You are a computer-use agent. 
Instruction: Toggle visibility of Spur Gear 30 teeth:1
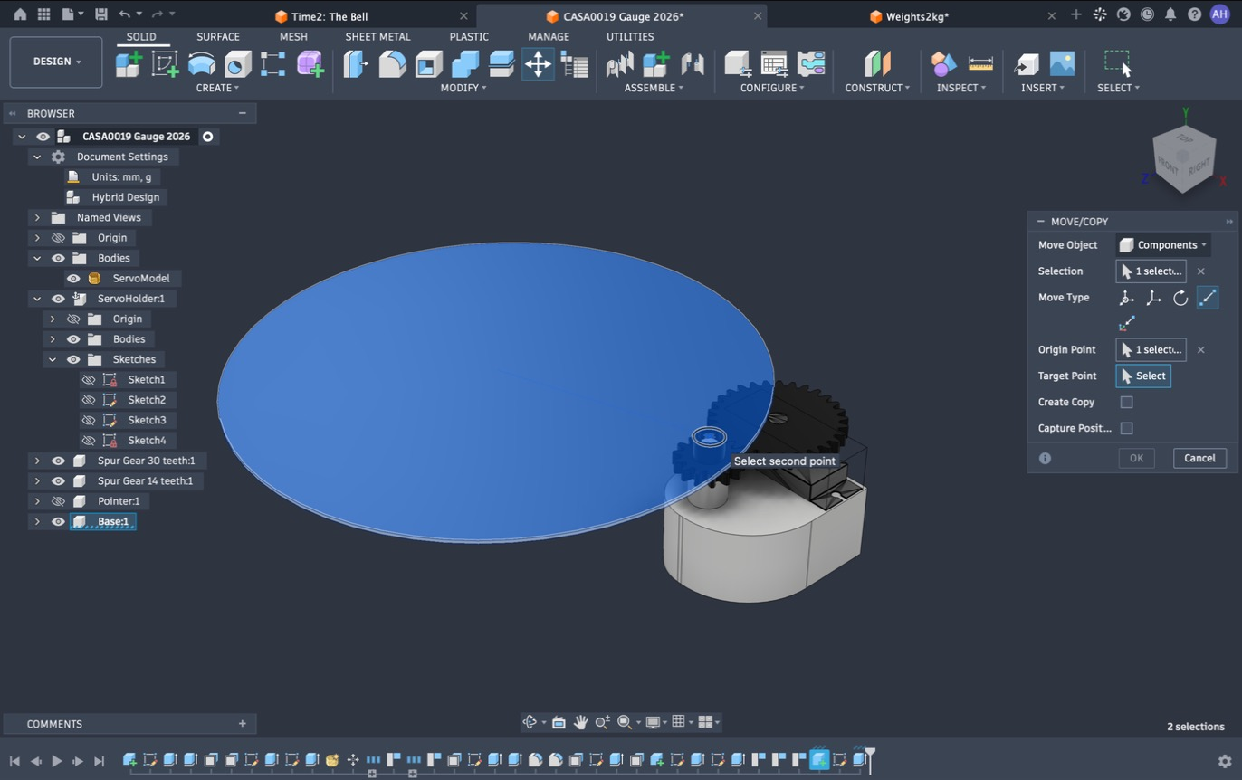coord(58,461)
